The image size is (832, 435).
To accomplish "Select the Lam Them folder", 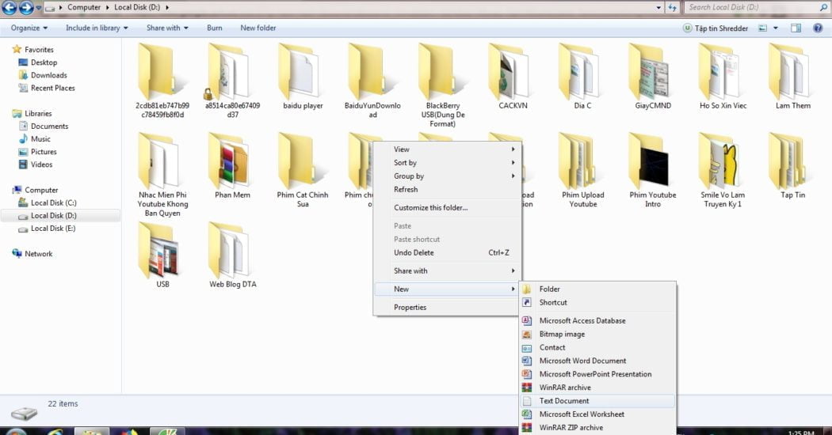I will coord(792,78).
